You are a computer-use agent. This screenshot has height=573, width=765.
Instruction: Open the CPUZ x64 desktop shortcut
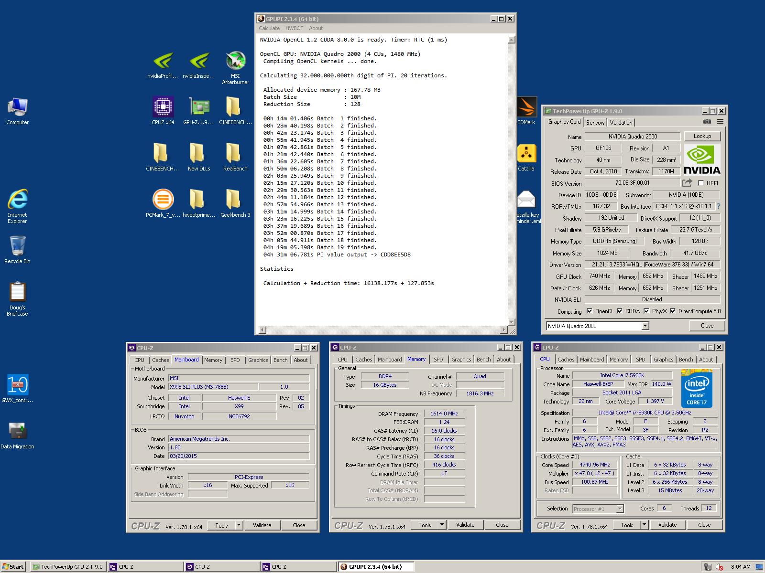click(x=163, y=111)
